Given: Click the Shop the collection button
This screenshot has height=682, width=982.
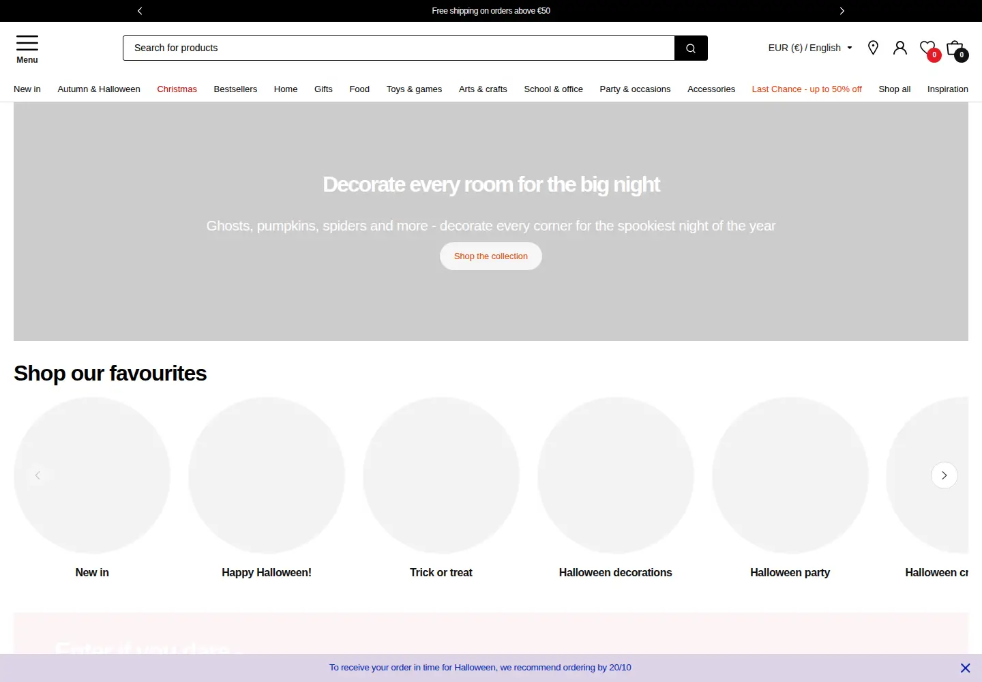Looking at the screenshot, I should (x=491, y=256).
